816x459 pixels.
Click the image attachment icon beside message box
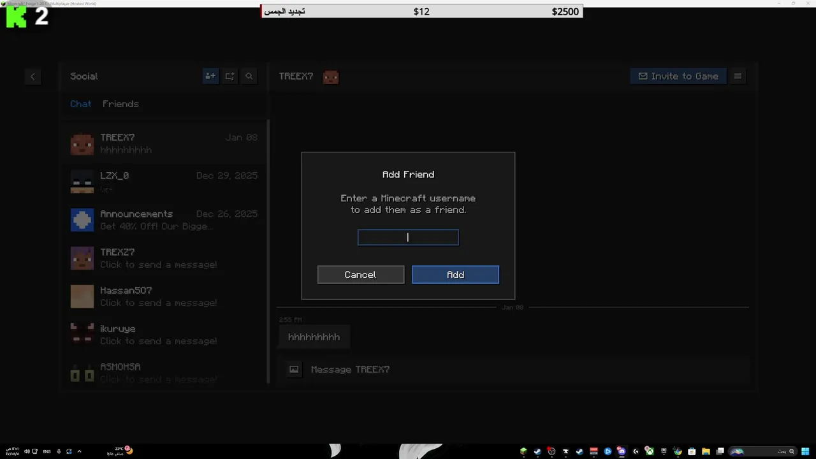pyautogui.click(x=294, y=369)
